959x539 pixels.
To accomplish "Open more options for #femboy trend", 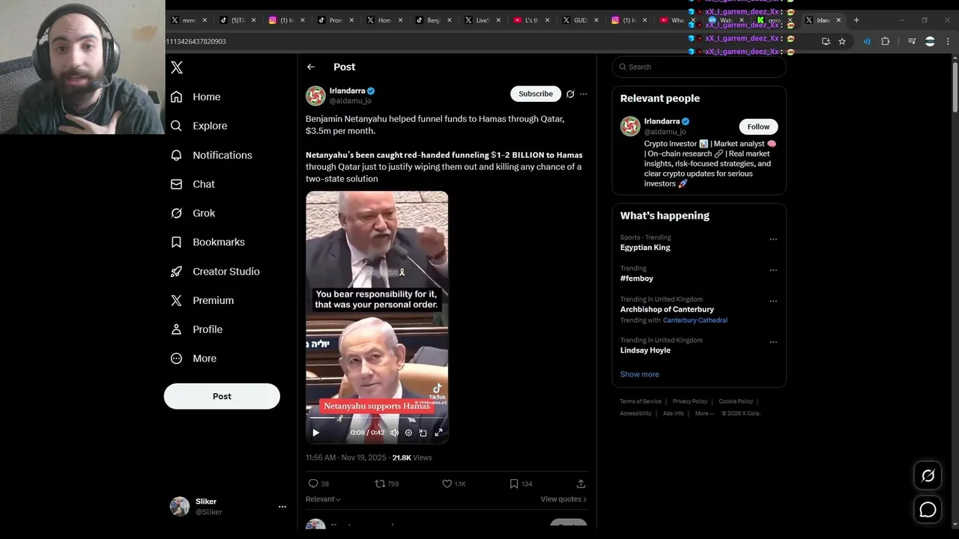I will click(x=773, y=270).
